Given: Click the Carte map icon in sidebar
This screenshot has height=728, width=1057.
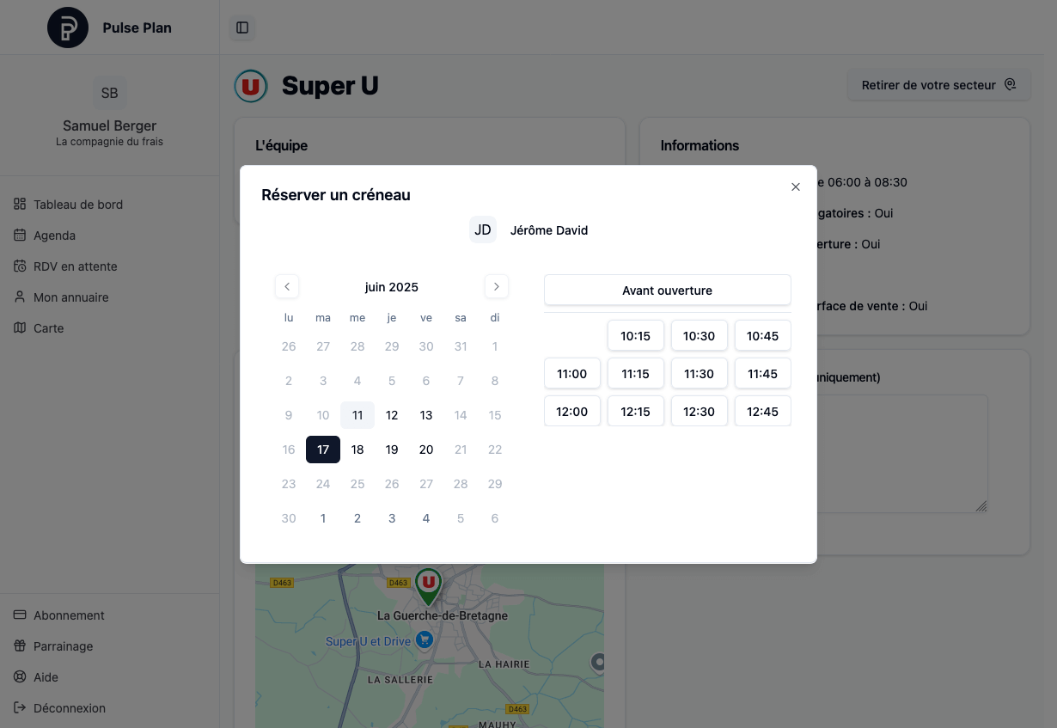Looking at the screenshot, I should click(x=20, y=328).
